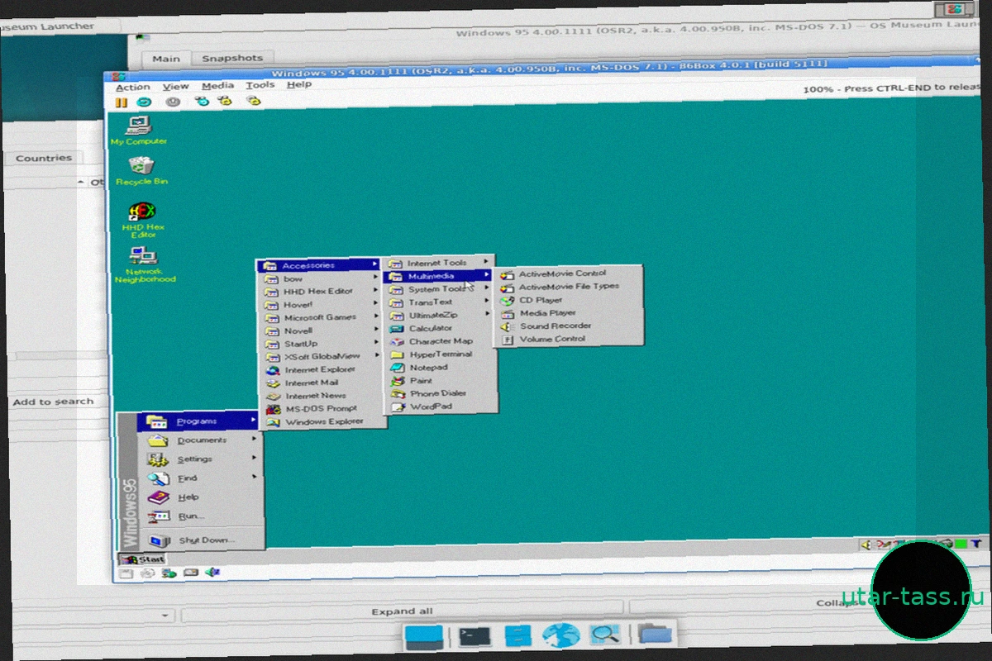
Task: Expand the System Tools submenu
Action: pos(441,289)
